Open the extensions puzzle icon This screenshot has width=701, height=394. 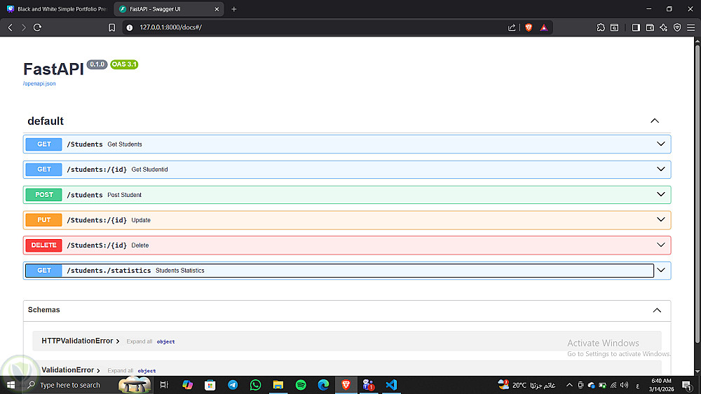tap(601, 27)
